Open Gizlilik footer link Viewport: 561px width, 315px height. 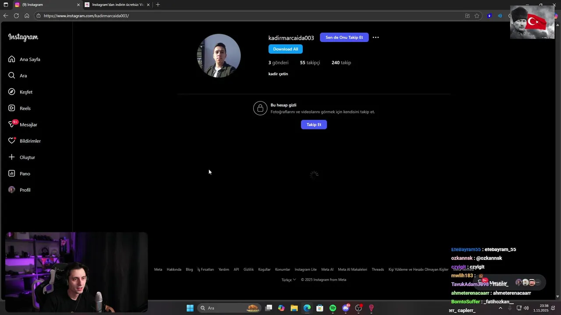pos(249,269)
